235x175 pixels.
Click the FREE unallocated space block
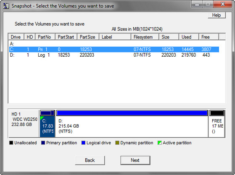coord(217,123)
